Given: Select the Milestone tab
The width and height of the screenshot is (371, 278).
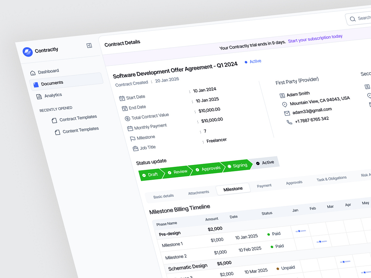Looking at the screenshot, I should (233, 189).
